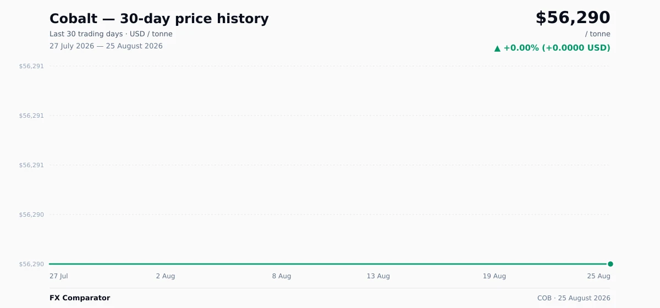Select the 27 Jul axis label
Image resolution: width=660 pixels, height=308 pixels.
59,276
